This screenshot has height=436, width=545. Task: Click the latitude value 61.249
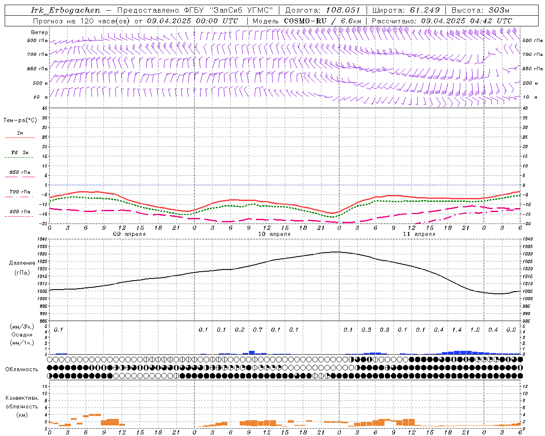[425, 10]
